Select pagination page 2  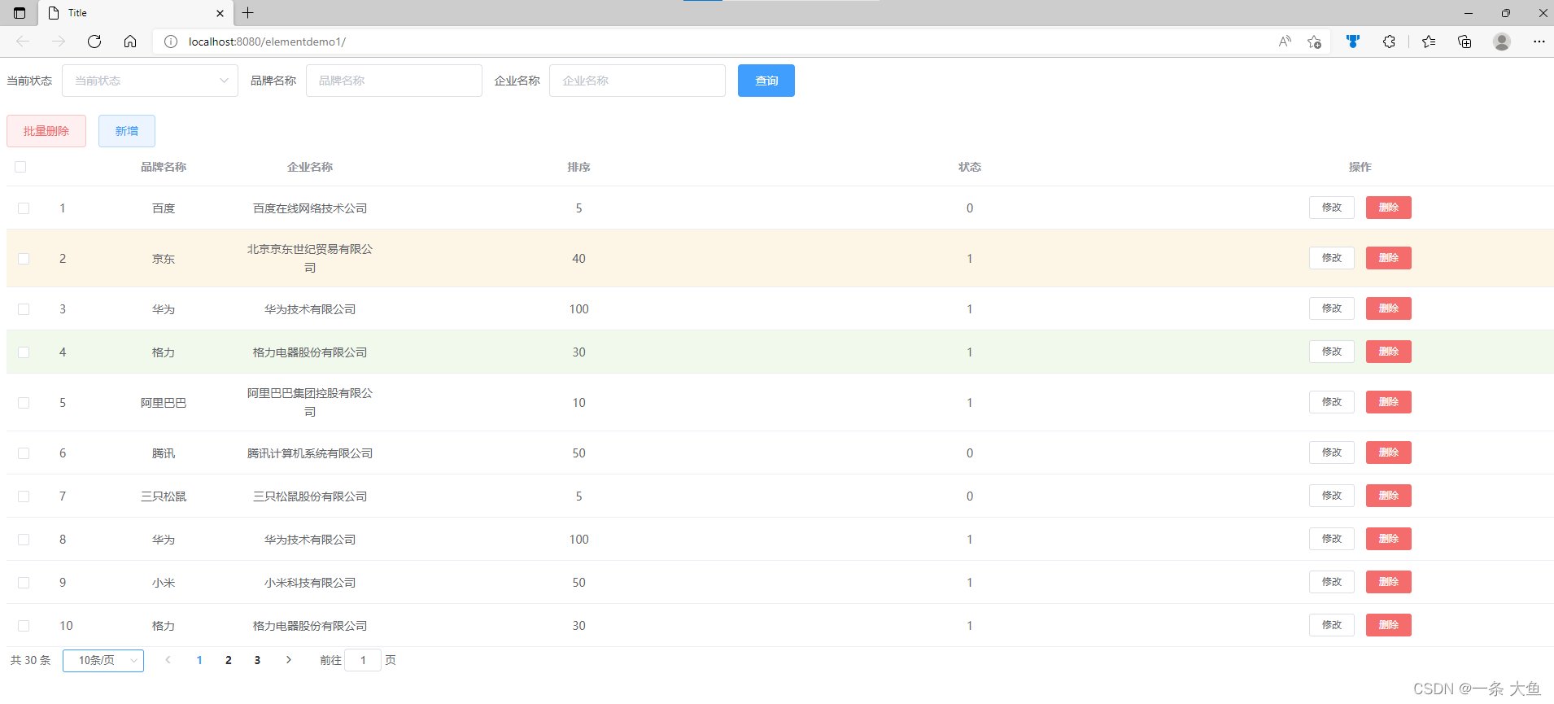[x=229, y=660]
